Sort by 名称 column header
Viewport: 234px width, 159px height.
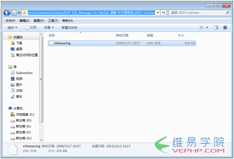pos(52,35)
